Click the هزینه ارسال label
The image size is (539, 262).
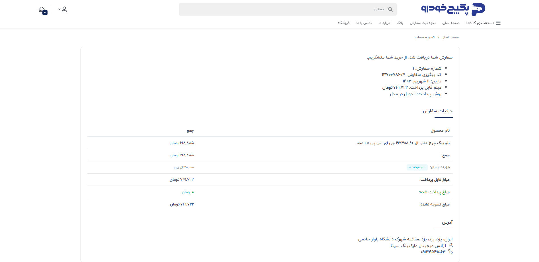coord(440,167)
